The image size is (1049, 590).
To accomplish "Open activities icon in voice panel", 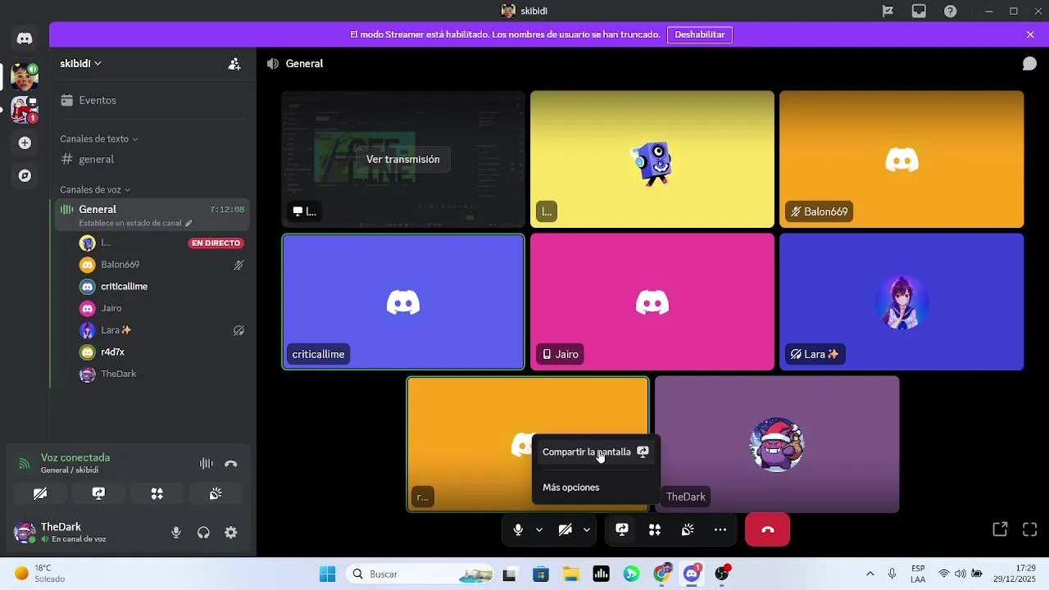I will 157,493.
